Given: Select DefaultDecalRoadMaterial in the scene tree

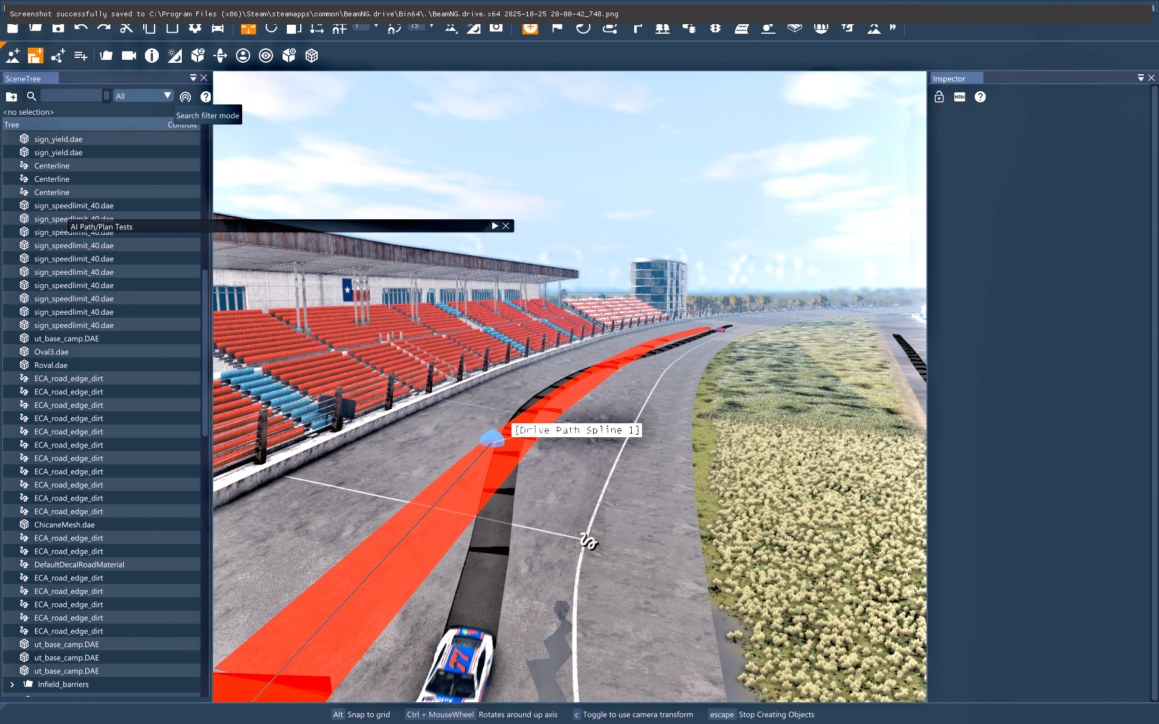Looking at the screenshot, I should click(101, 565).
